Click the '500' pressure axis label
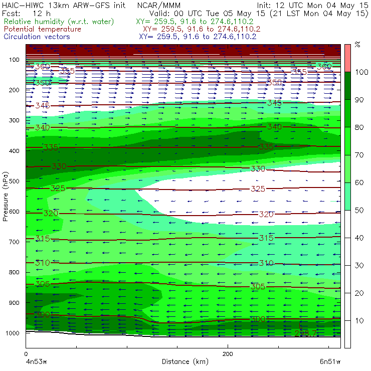Viewport: 371px width, 371px height. coord(14,181)
